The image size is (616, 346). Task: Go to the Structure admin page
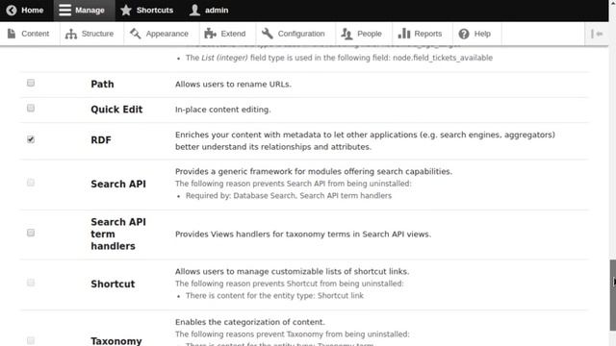coord(91,34)
